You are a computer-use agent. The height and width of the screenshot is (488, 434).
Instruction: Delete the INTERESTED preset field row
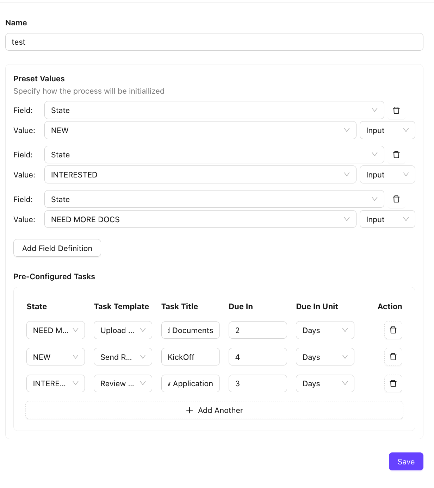pyautogui.click(x=396, y=155)
